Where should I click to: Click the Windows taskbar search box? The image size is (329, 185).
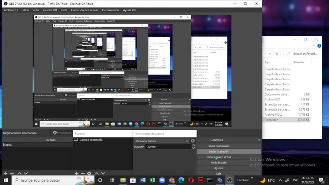53,180
